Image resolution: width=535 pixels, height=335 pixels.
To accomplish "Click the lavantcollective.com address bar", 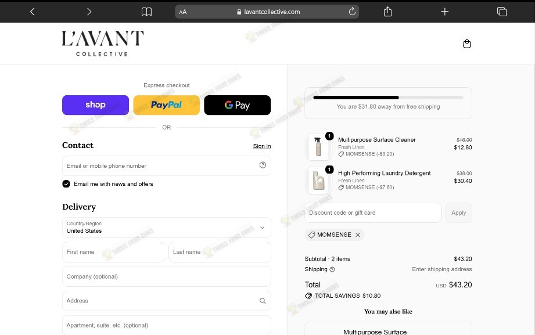I will click(x=268, y=12).
